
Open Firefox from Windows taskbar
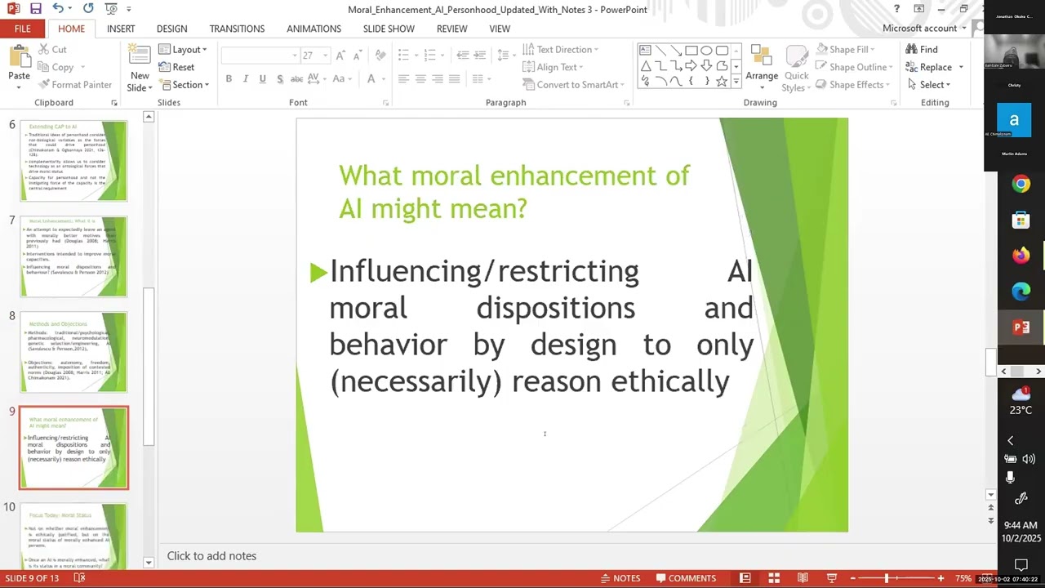[x=1021, y=256]
